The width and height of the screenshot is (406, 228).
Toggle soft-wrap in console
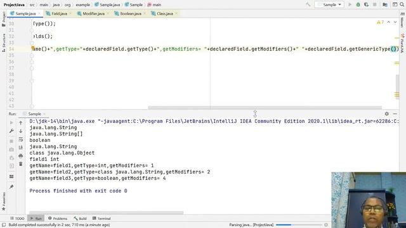point(21,139)
